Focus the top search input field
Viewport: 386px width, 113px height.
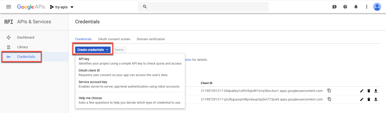[203, 7]
